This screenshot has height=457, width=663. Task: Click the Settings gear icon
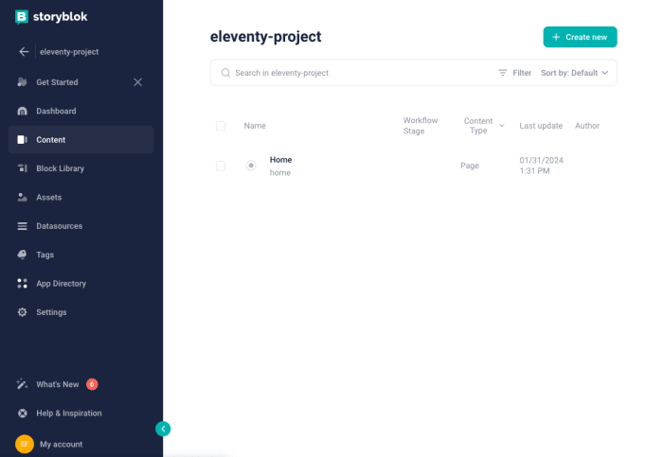pyautogui.click(x=22, y=312)
